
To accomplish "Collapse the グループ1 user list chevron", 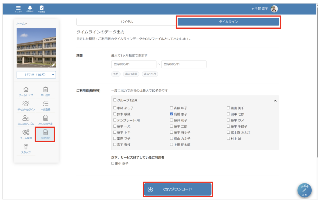I will 275,101.
